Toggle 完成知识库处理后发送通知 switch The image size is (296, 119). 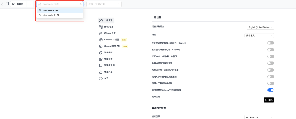tap(271, 77)
